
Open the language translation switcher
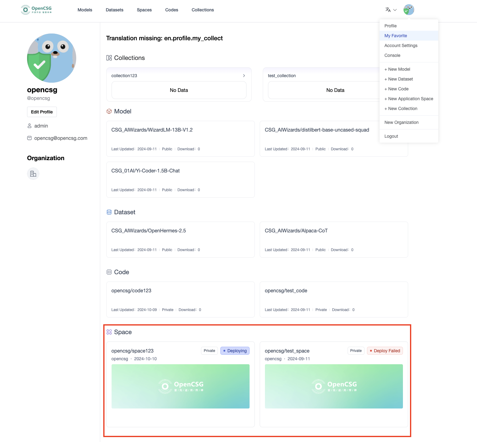391,10
